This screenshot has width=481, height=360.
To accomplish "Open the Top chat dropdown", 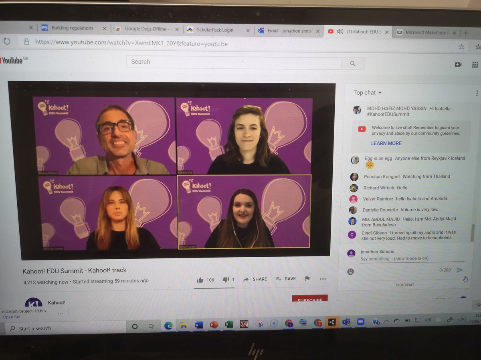I will [x=367, y=92].
